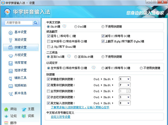The height and width of the screenshot is (125, 168).
Task: Open 外观设置 shirt icon in sidebar
Action: click(x=11, y=55)
